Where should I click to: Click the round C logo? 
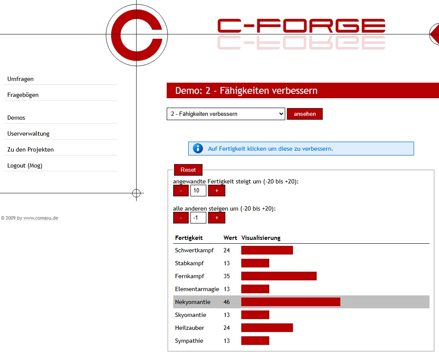click(x=137, y=35)
